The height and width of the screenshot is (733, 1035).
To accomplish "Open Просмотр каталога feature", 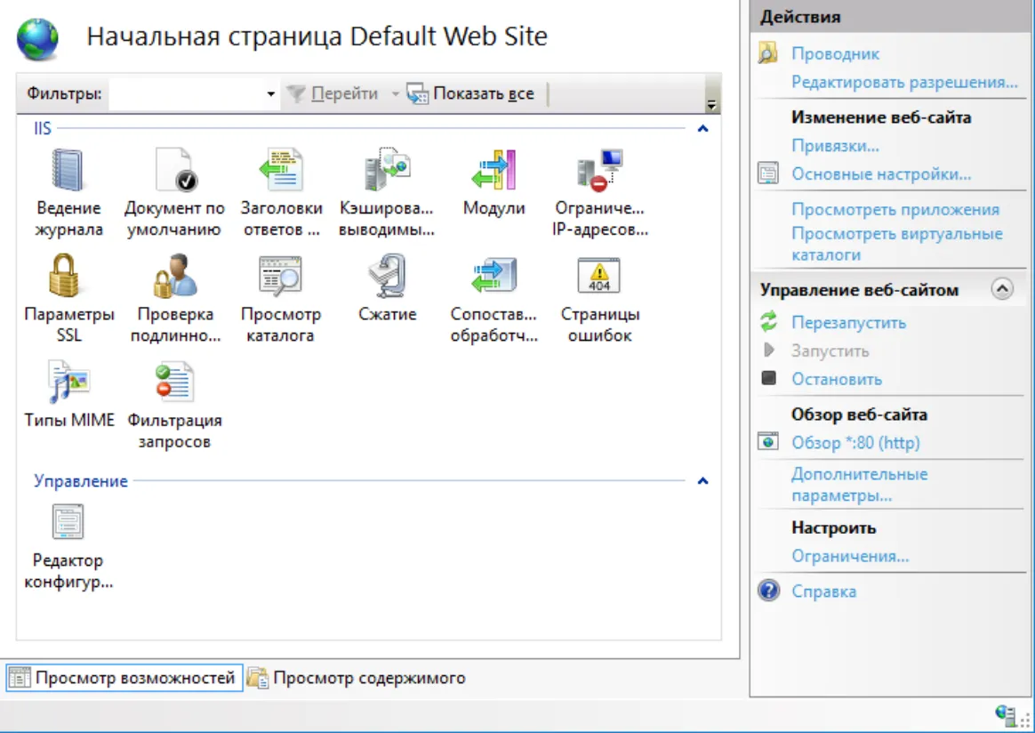I will [281, 299].
